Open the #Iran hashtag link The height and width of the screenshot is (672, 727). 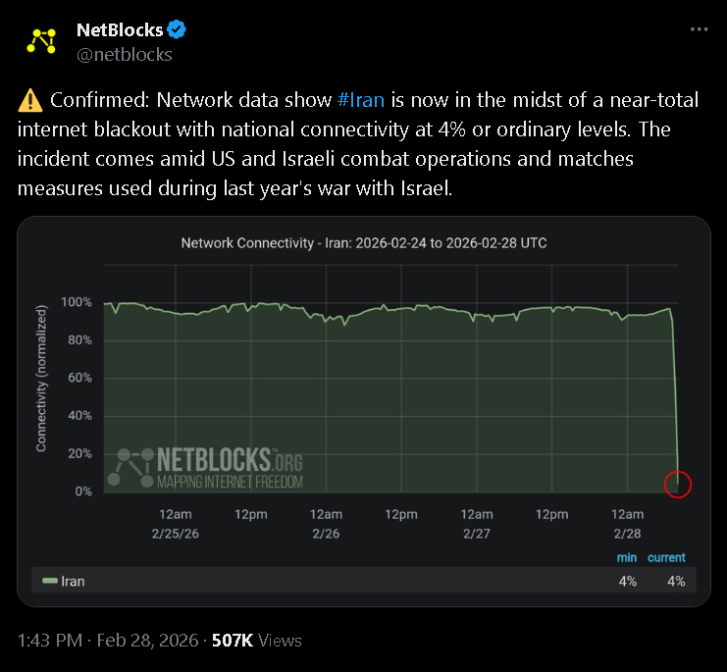[360, 101]
